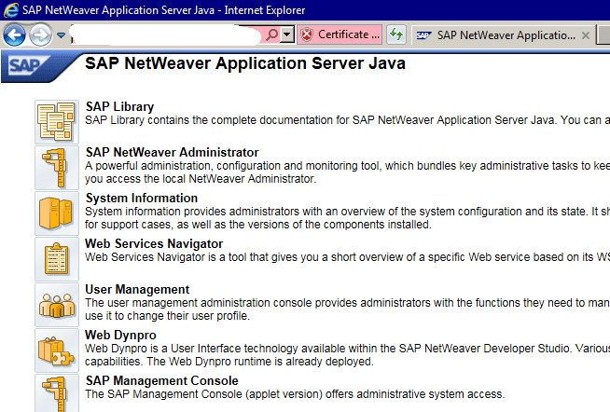Click the User Management people icon
610x412 pixels.
point(57,305)
